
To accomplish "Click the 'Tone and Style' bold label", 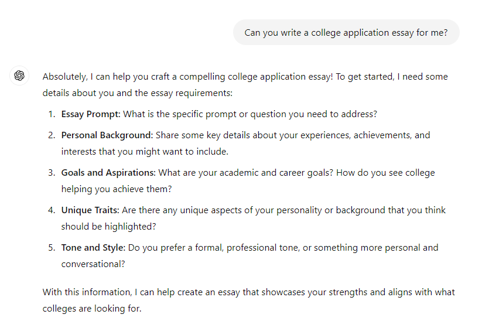I will coord(93,248).
